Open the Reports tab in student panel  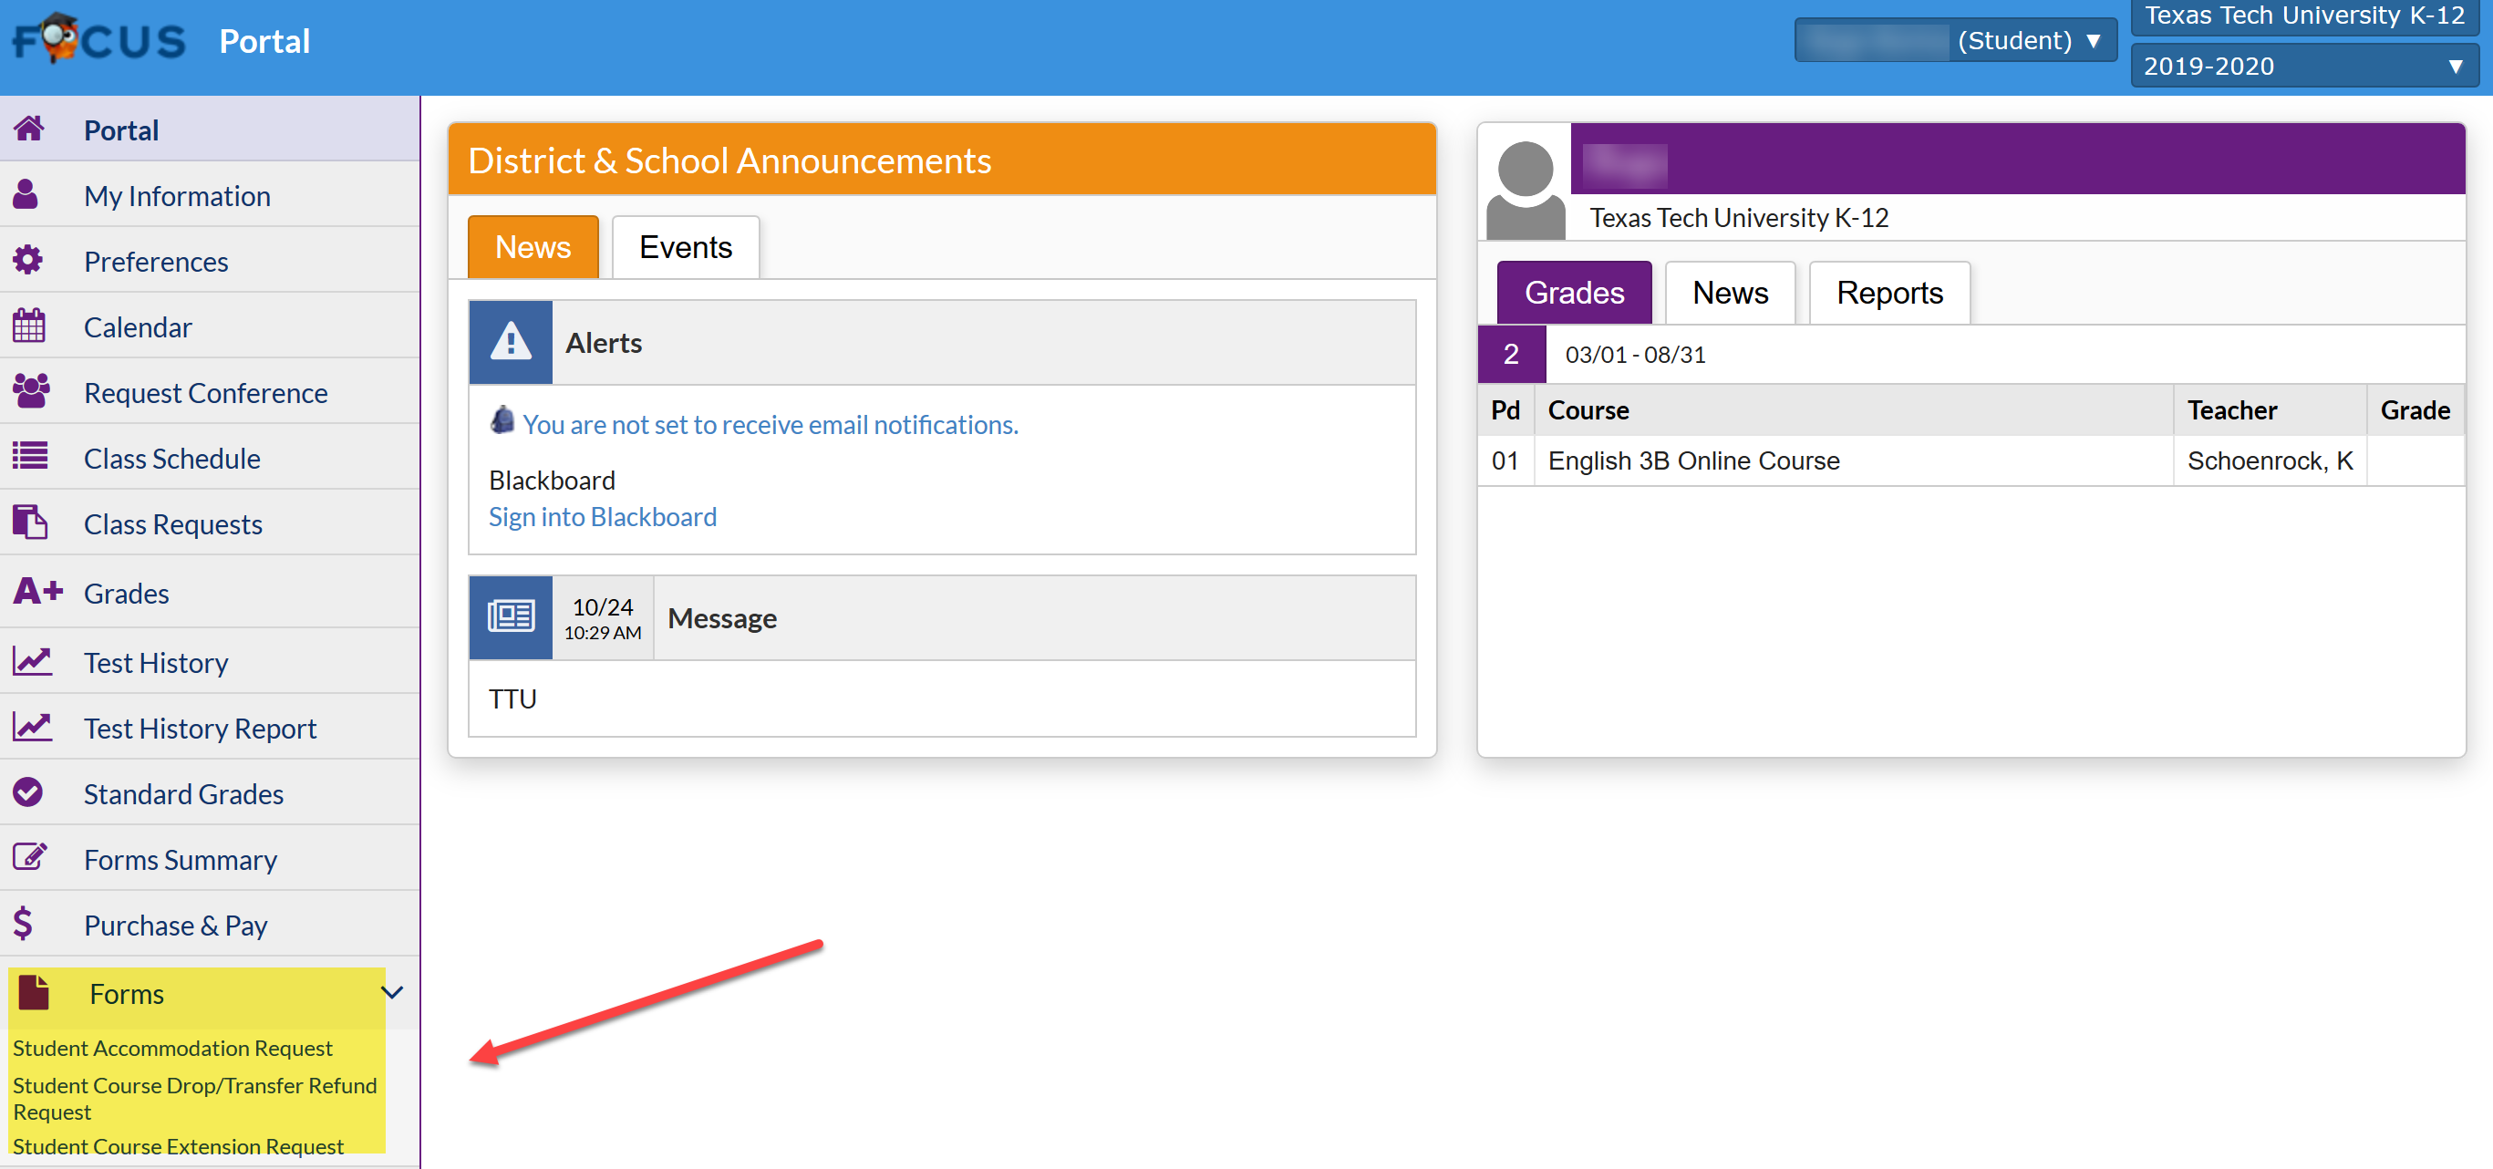pyautogui.click(x=1890, y=292)
